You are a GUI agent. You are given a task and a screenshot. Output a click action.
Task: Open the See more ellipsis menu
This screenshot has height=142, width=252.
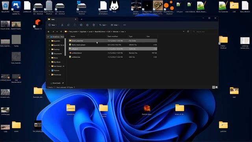tap(124, 25)
